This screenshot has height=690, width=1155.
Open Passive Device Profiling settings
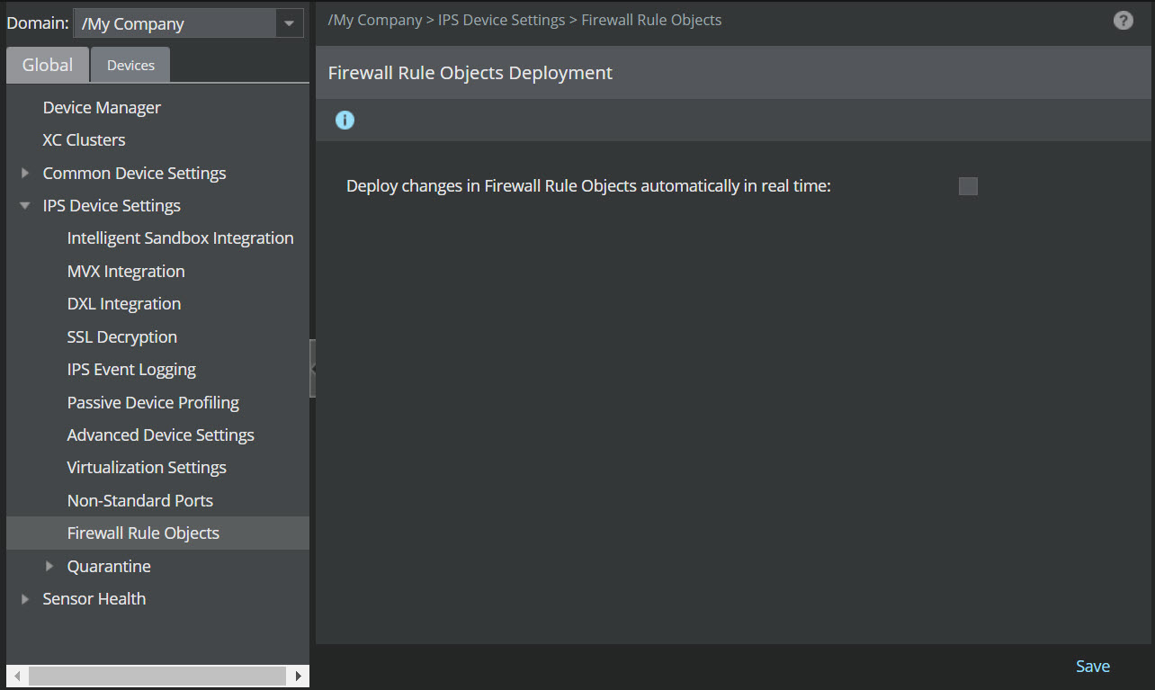point(153,403)
